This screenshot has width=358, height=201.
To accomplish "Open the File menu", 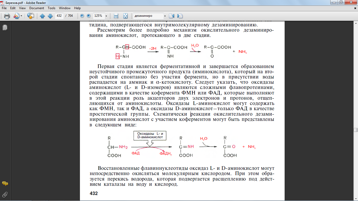I will tap(4, 8).
